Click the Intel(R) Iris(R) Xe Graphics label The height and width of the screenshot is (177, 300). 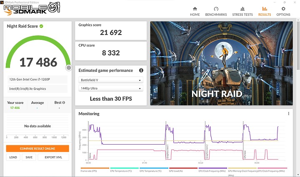27,88
